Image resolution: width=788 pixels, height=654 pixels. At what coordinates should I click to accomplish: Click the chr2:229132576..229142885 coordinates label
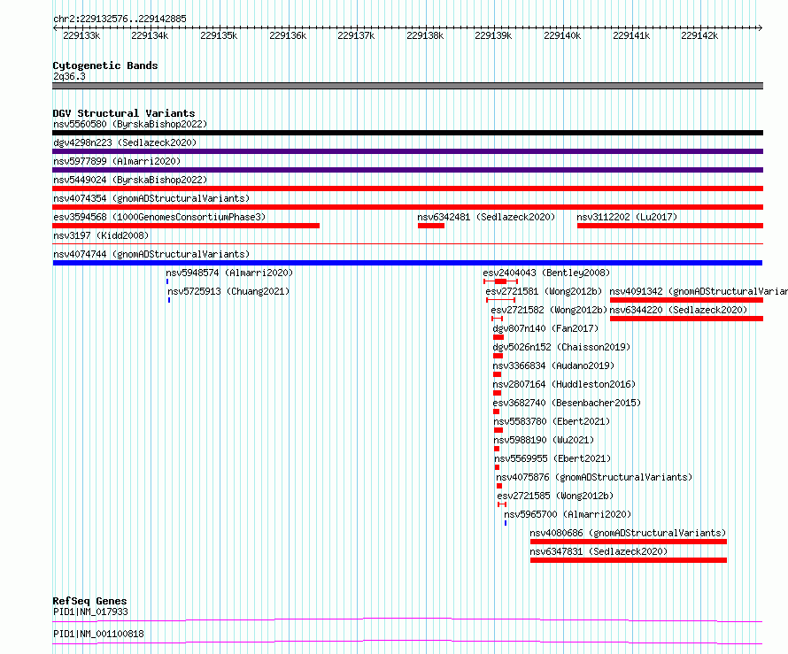pyautogui.click(x=120, y=19)
